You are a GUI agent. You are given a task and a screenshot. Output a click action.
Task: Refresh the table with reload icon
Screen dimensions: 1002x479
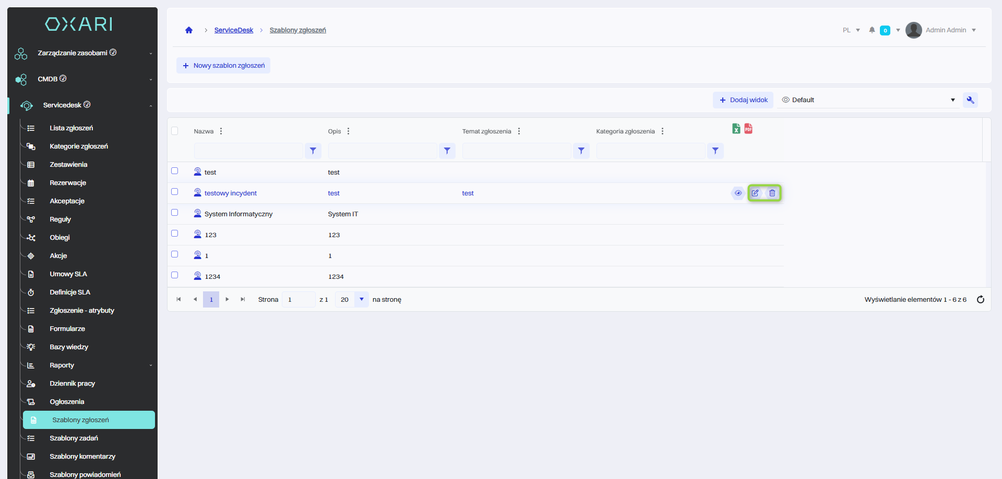(980, 299)
